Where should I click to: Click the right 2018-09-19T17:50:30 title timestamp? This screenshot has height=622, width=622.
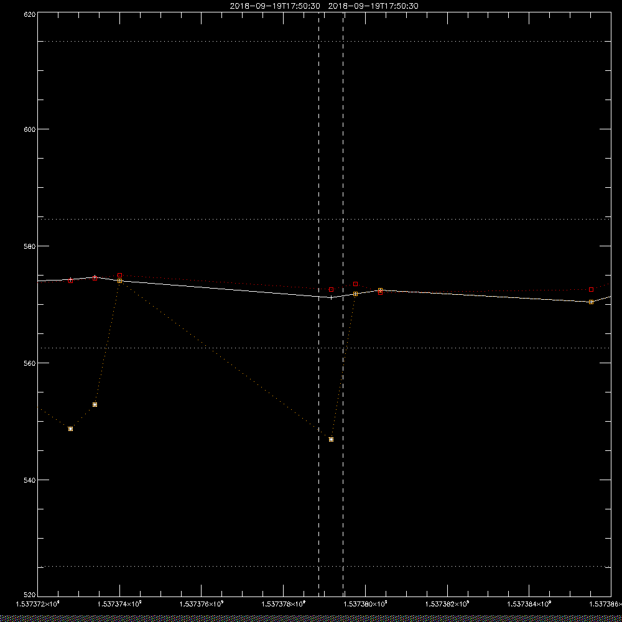pos(373,6)
